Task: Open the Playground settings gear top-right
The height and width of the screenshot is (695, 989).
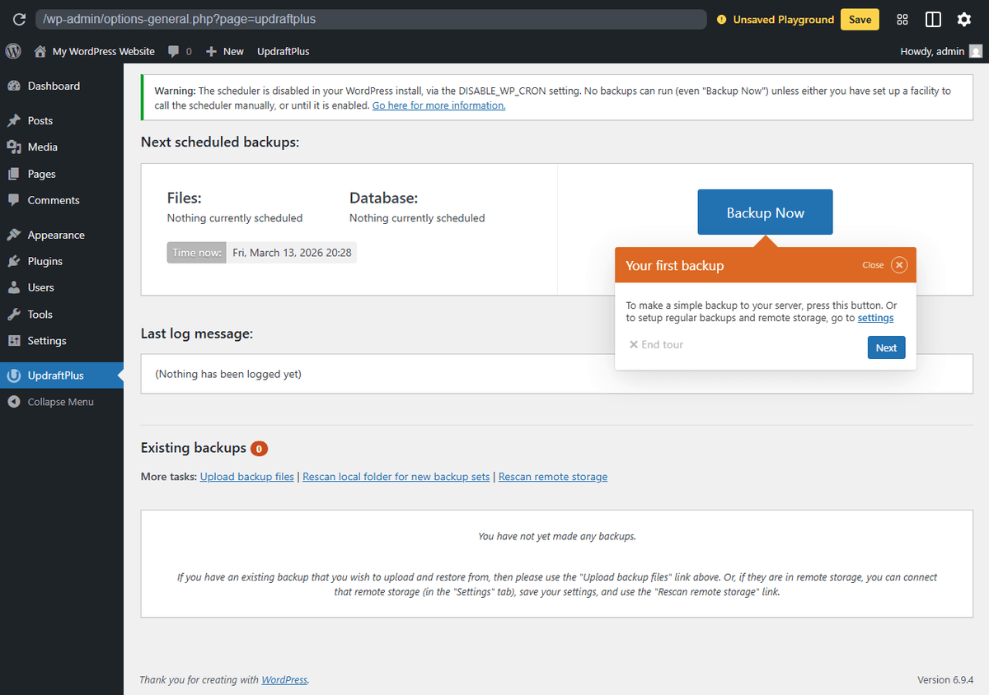Action: [964, 19]
